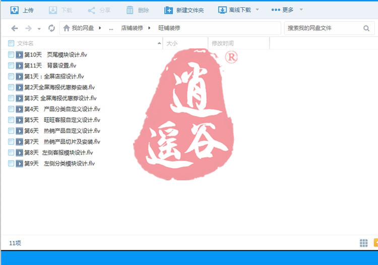Check the box for 第1天:全屏店招设计.flv
The image size is (378, 265).
[11, 76]
